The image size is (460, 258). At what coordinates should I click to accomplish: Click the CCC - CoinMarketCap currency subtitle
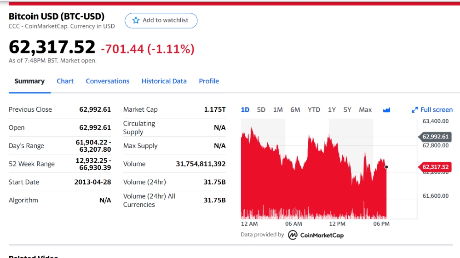coord(62,26)
